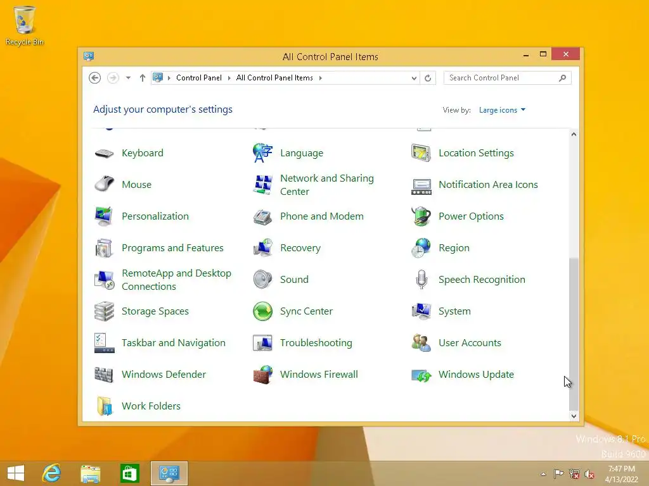Open the User Accounts icon

[x=421, y=343]
